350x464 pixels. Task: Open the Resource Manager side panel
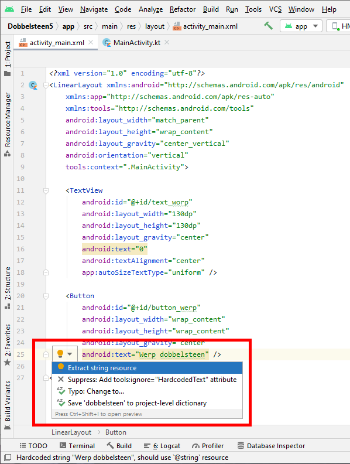click(x=8, y=124)
